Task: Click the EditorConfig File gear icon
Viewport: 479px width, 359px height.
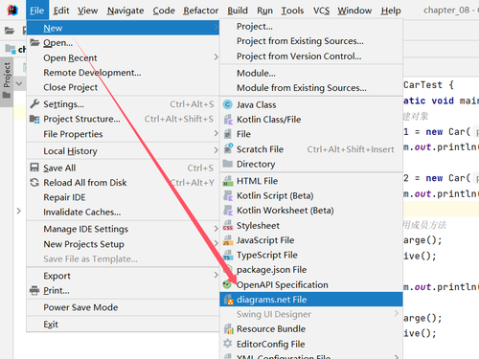Action: pos(227,344)
